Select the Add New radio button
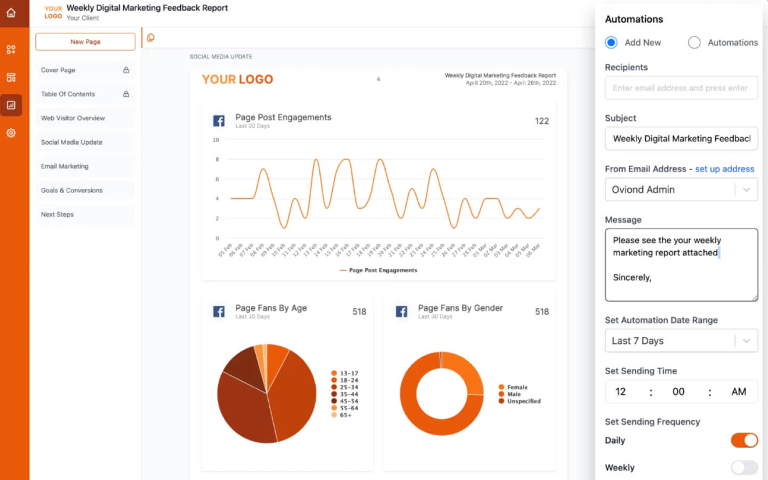Screen dimensions: 768x480 click(611, 42)
